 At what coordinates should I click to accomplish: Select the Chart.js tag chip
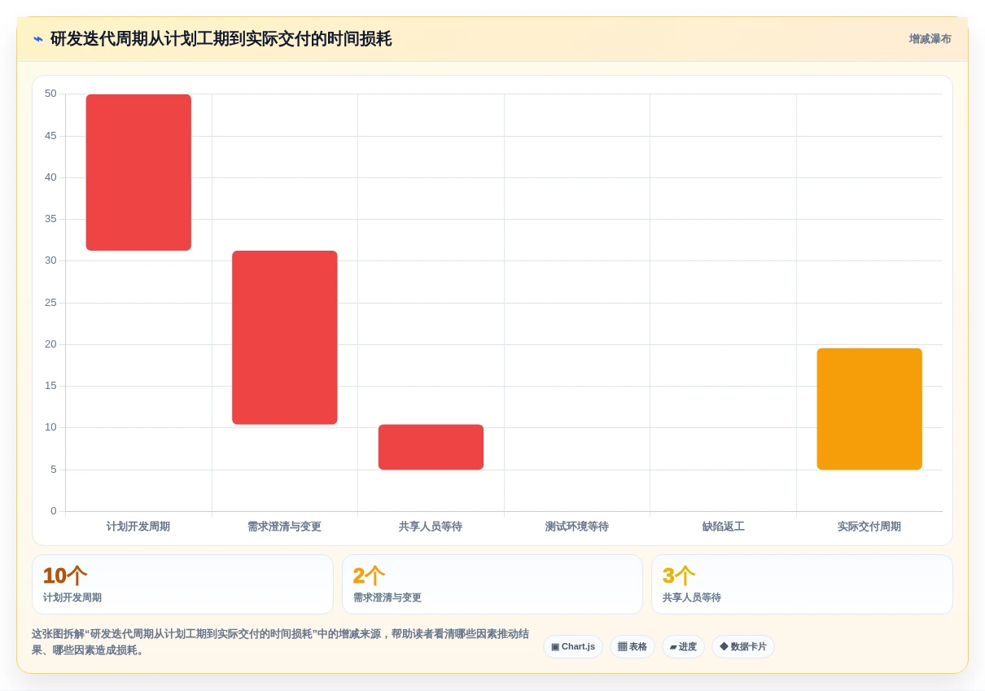[x=573, y=647]
